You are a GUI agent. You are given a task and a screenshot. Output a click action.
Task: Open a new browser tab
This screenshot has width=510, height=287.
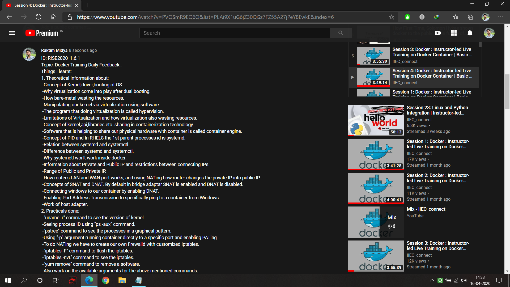(x=87, y=5)
